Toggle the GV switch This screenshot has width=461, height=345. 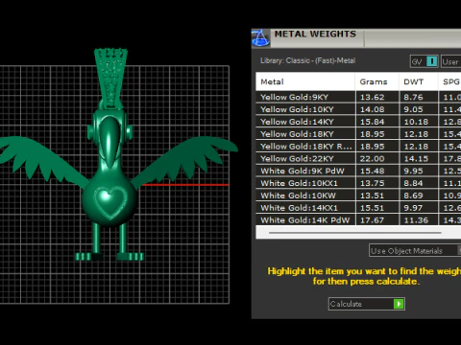pos(432,61)
